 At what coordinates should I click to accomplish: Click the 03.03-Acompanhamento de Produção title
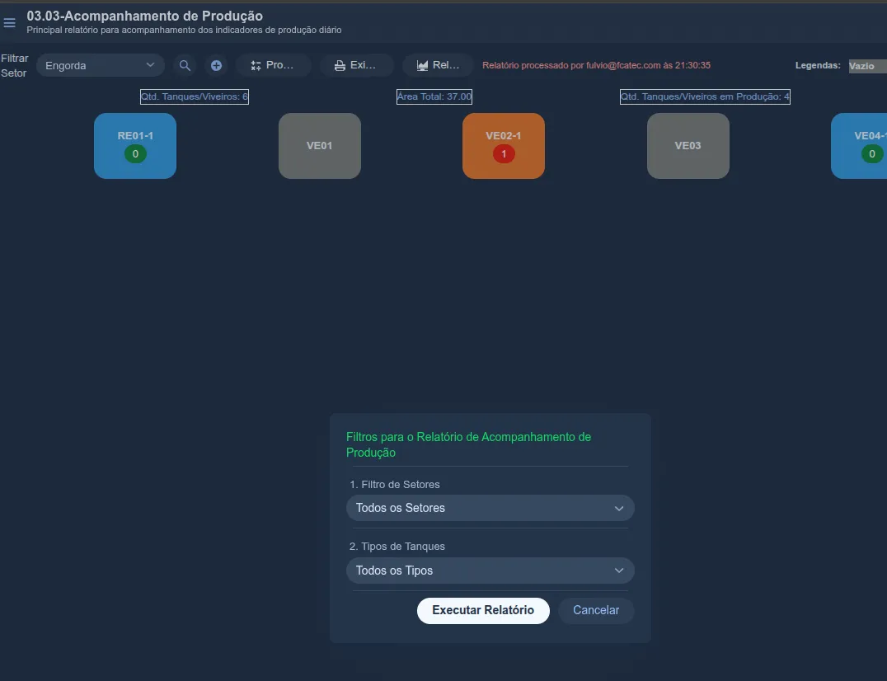tap(145, 16)
